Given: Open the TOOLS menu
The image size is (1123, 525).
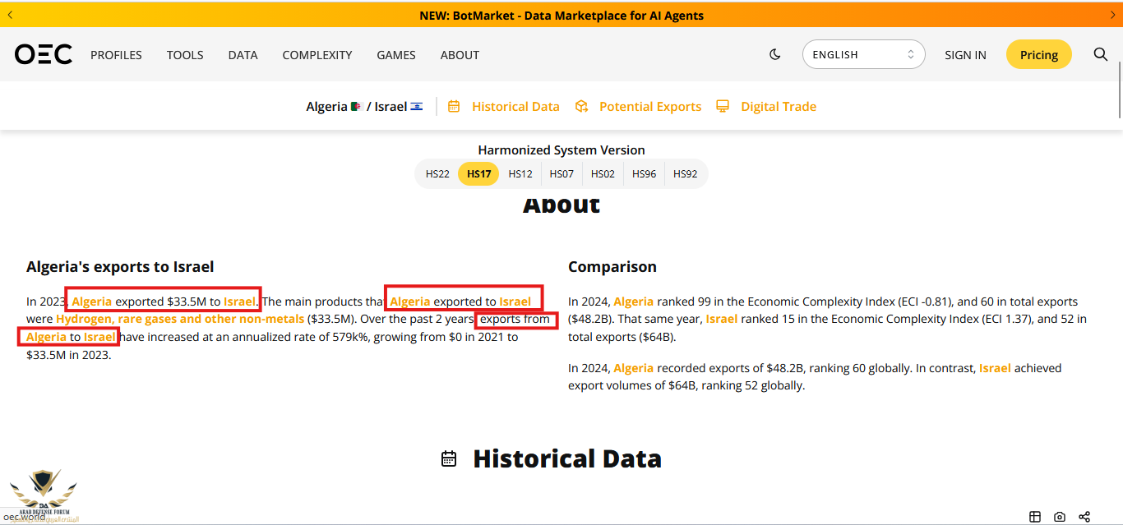Looking at the screenshot, I should [x=185, y=55].
